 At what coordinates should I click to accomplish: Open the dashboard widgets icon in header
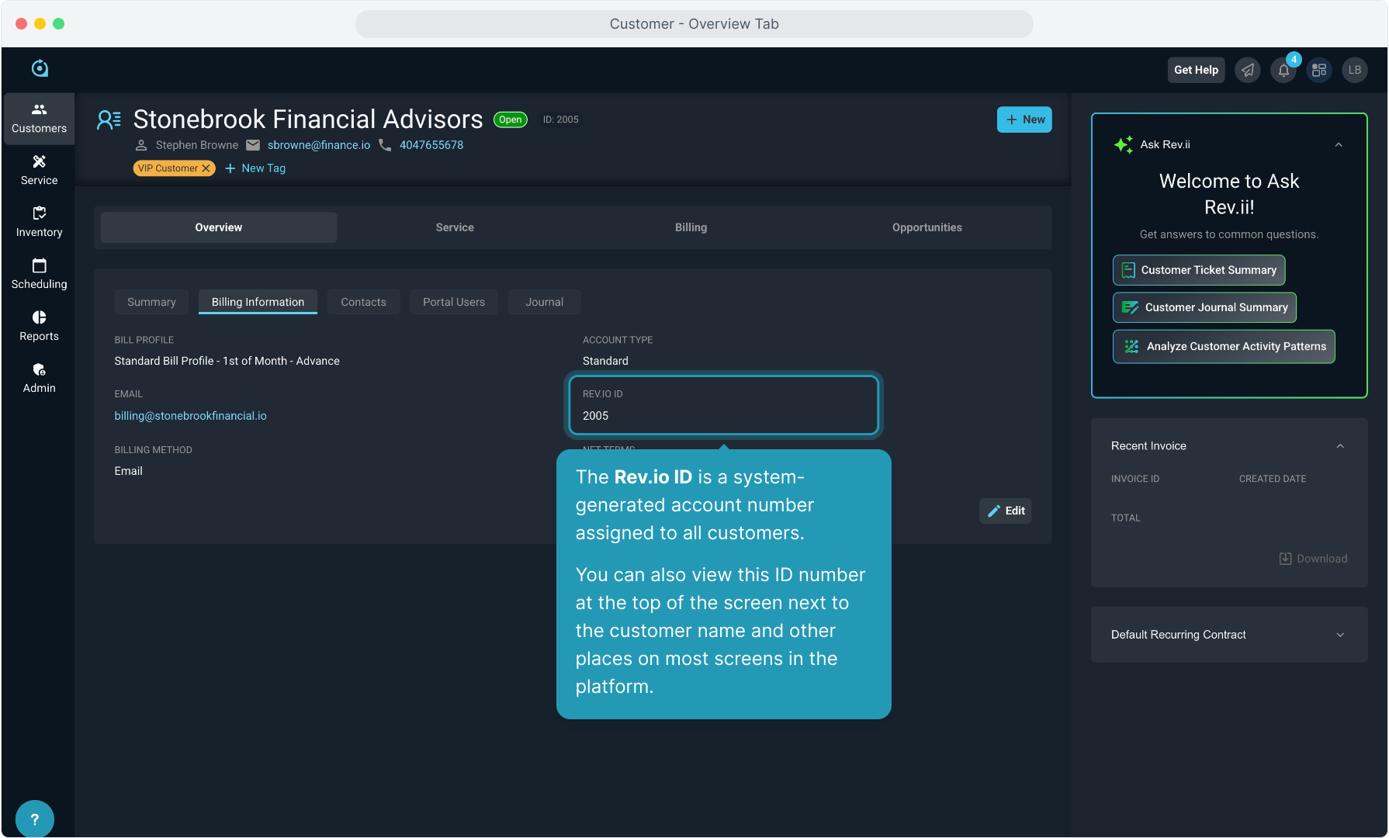[1319, 71]
